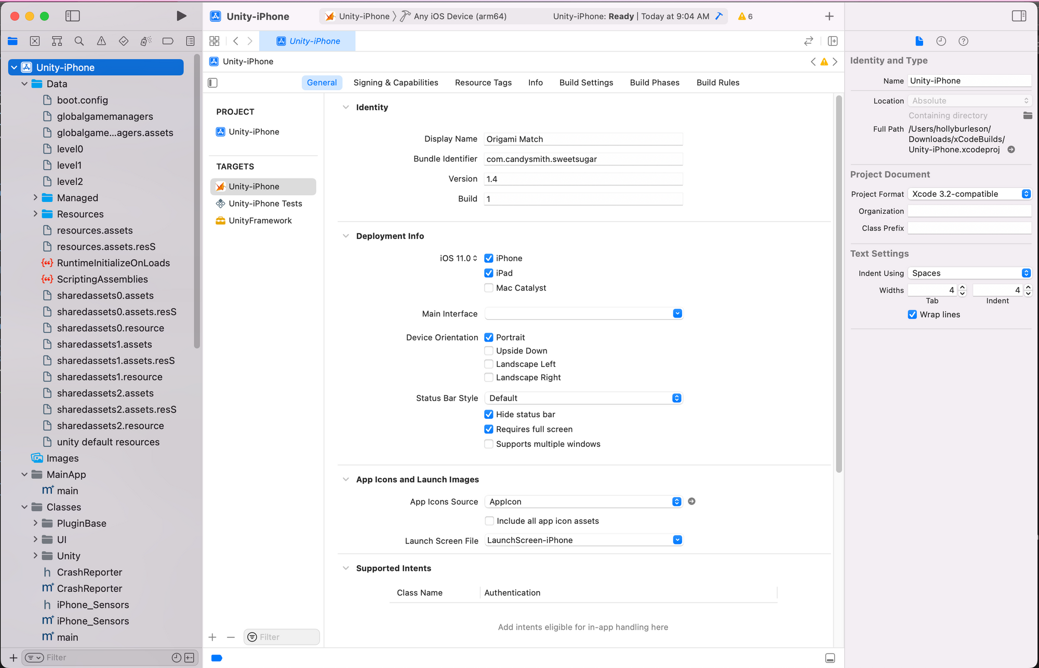Select the sharedassets1.resource file
The height and width of the screenshot is (668, 1039).
[110, 377]
